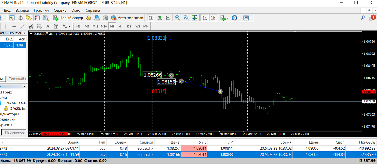Select the text label 'T' tool
This screenshot has width=377, height=164.
click(56, 26)
